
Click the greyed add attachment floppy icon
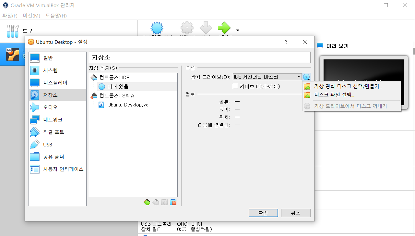pos(164,202)
